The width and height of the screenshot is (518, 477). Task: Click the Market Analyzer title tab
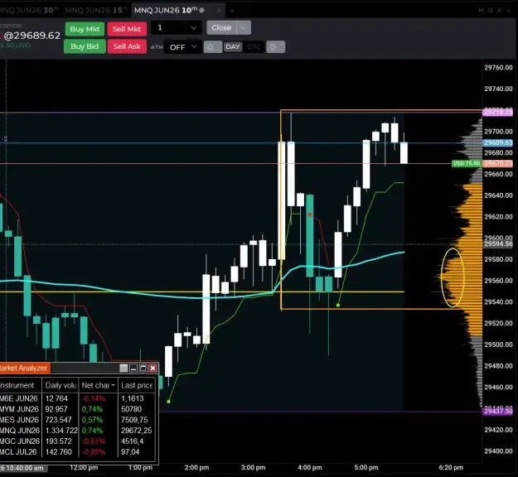[x=24, y=368]
